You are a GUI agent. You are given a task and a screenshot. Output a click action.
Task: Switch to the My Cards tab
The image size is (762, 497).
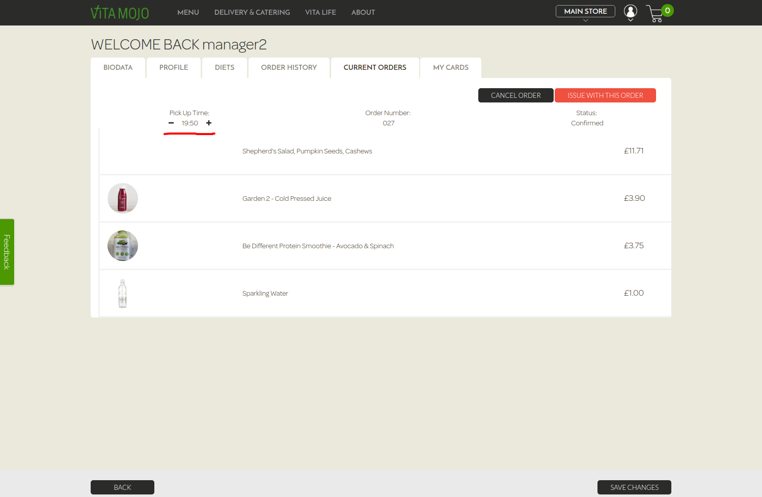click(451, 68)
